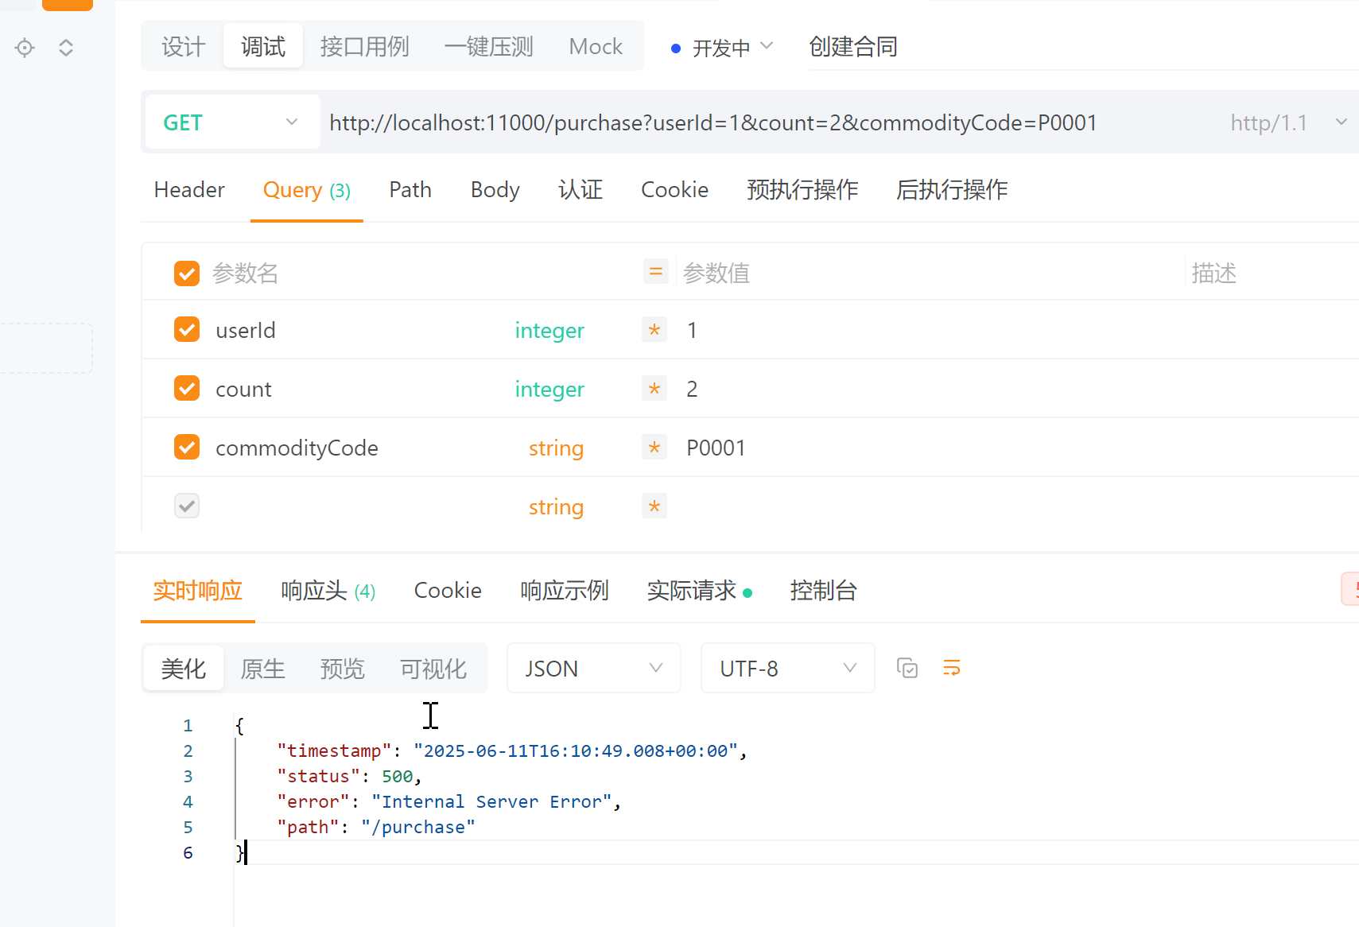
Task: Open the request Cookie tab
Action: [674, 189]
